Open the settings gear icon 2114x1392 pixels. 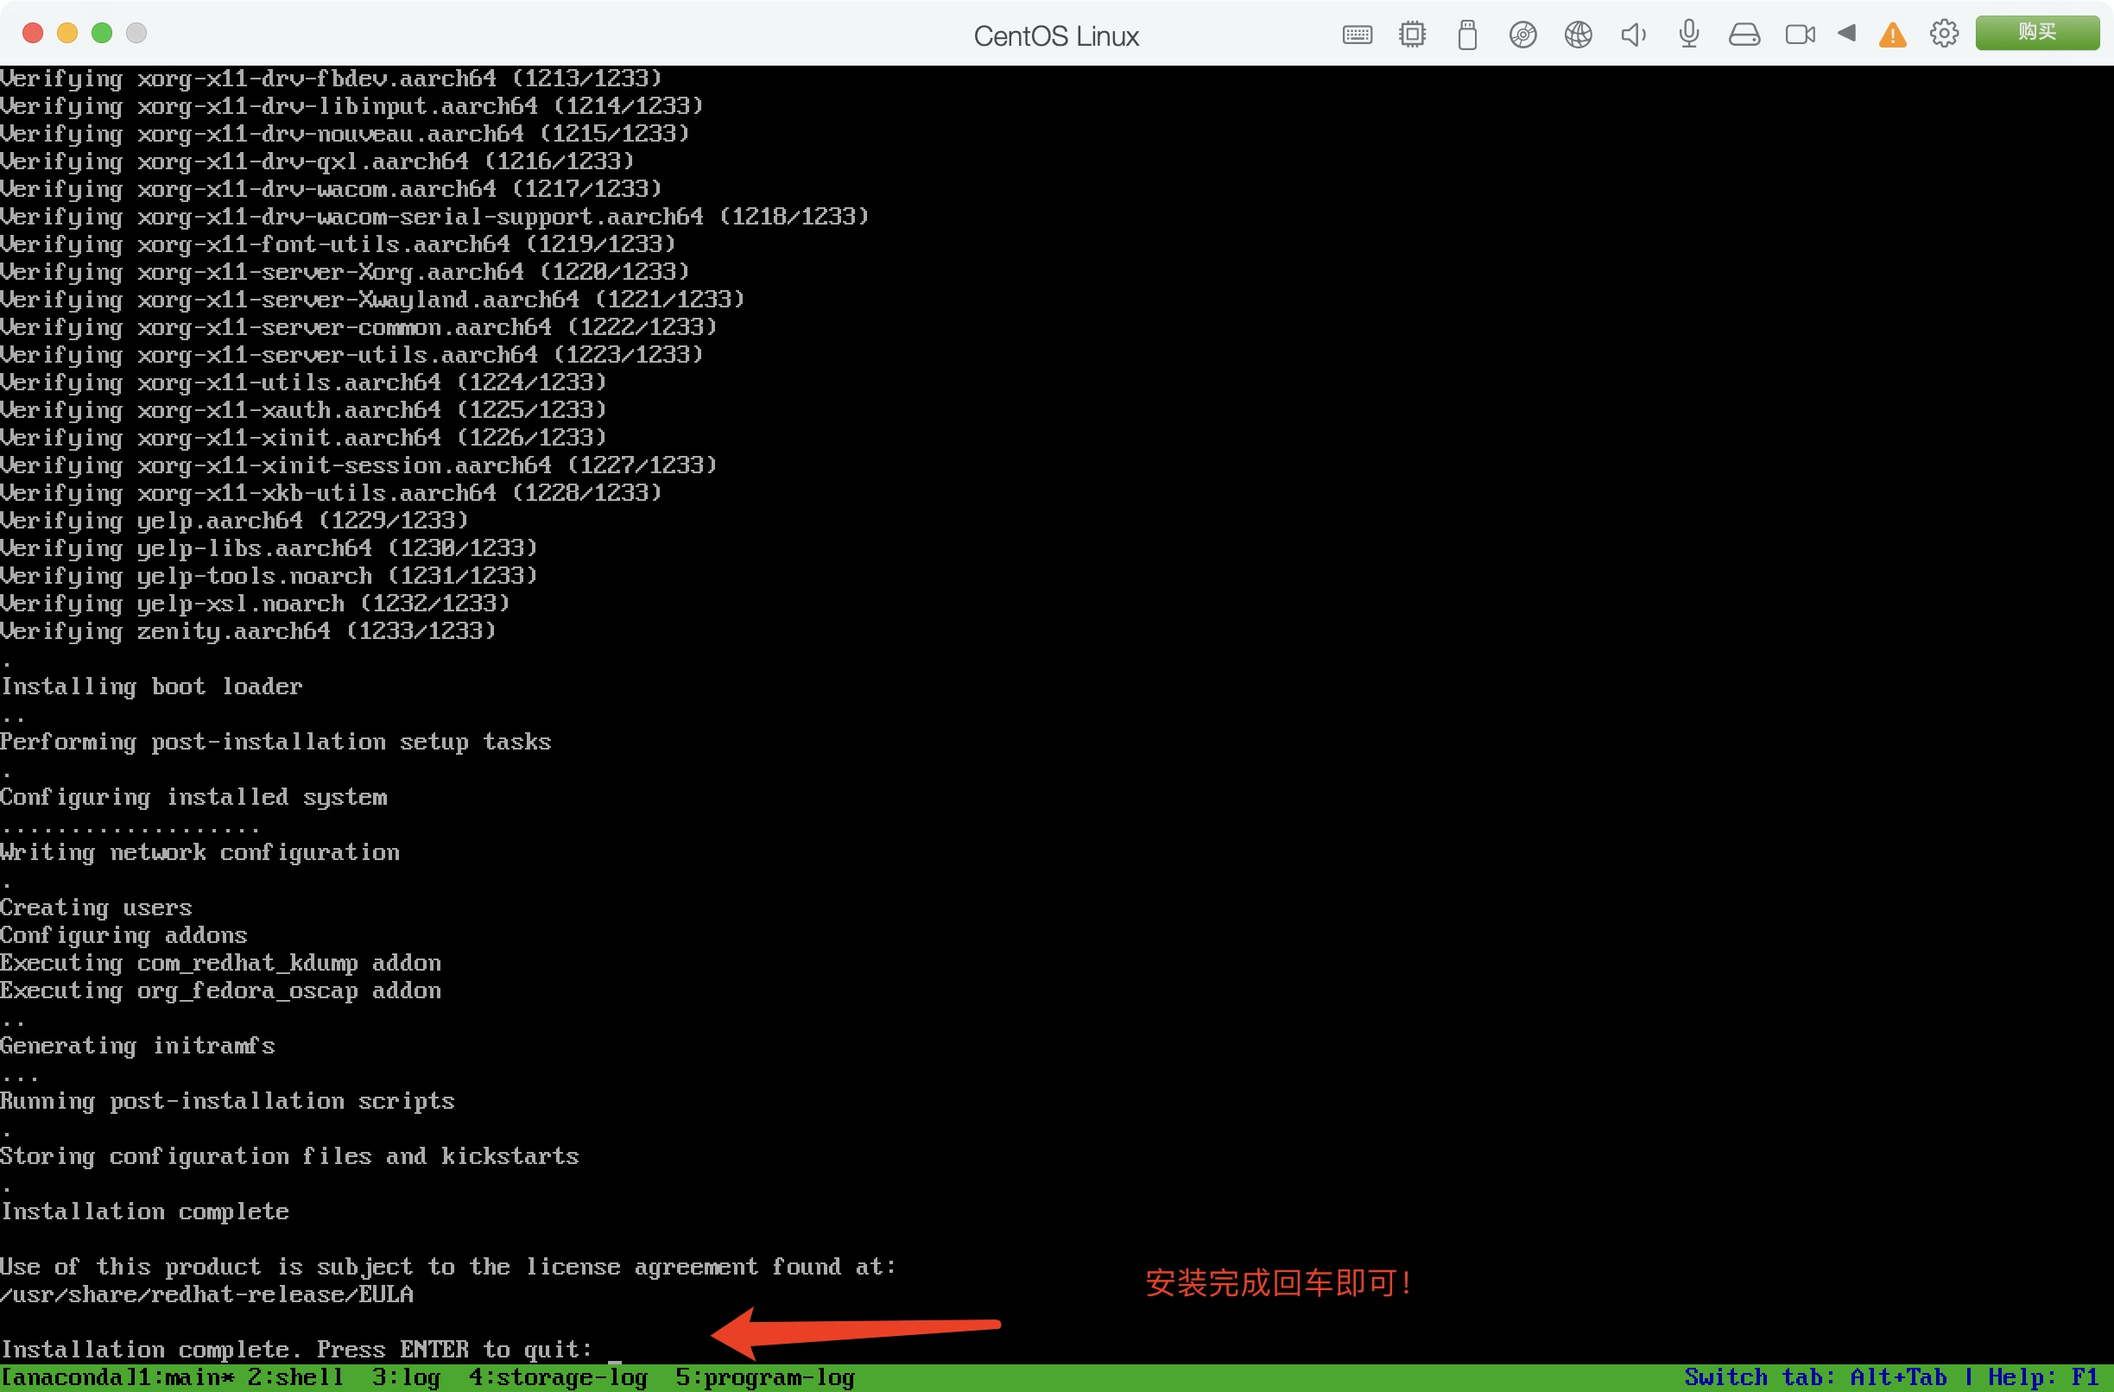pyautogui.click(x=1944, y=34)
